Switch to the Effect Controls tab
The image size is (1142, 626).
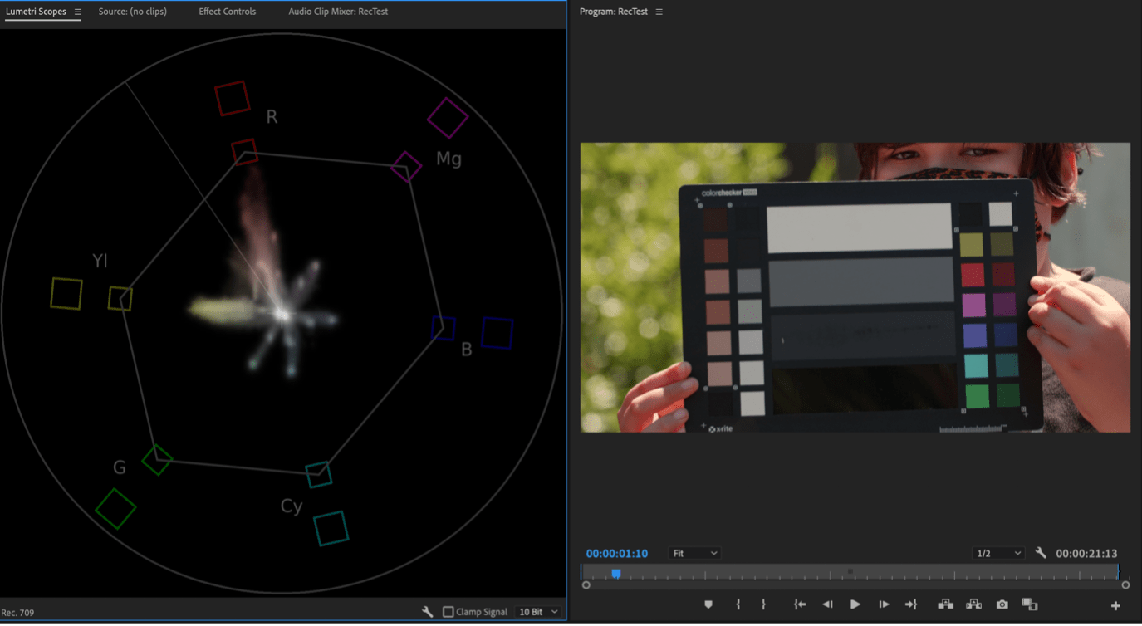coord(227,12)
